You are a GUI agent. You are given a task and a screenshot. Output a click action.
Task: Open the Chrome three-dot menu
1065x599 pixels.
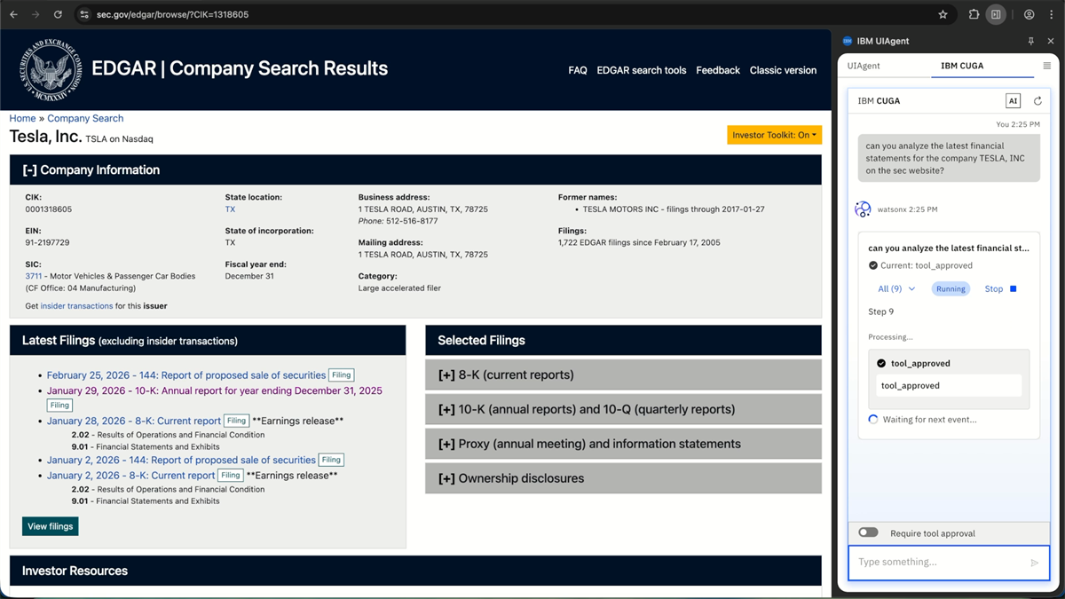(x=1051, y=14)
